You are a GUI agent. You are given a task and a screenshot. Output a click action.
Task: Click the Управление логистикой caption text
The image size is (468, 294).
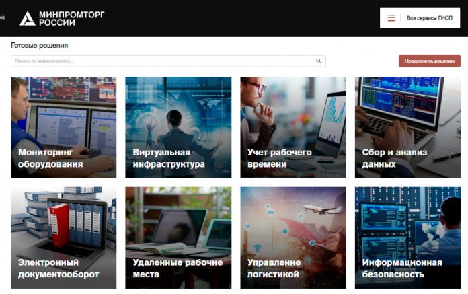click(274, 268)
